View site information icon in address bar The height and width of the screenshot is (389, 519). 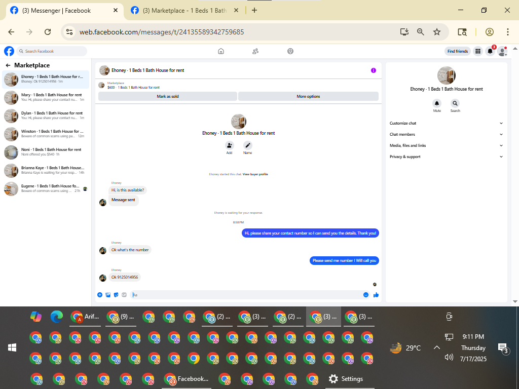pos(69,32)
